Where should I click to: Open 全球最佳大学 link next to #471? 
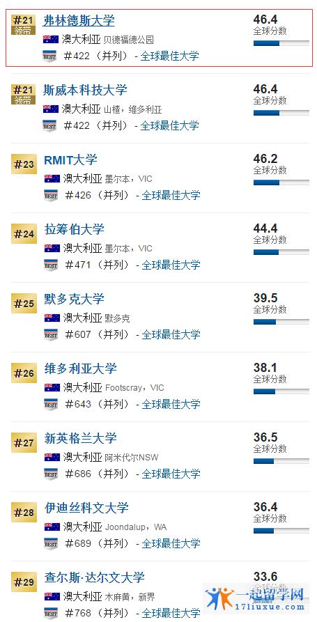[x=171, y=265]
